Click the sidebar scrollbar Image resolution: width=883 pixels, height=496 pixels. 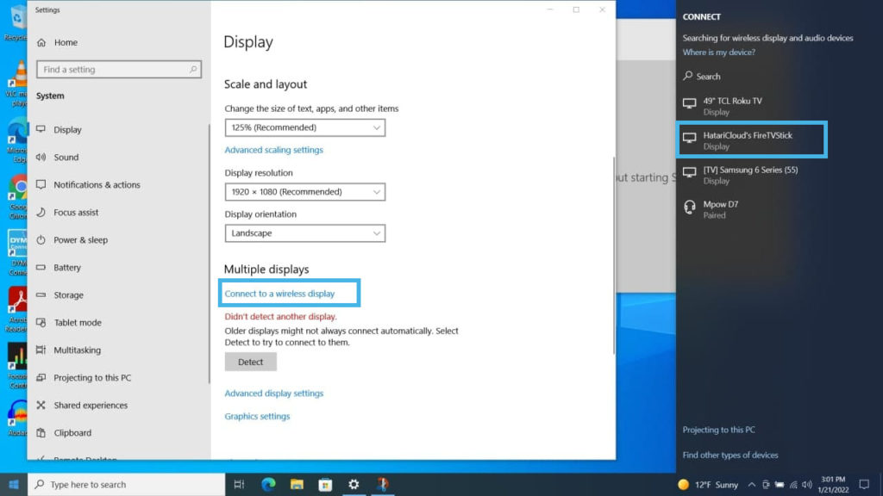tap(209, 253)
